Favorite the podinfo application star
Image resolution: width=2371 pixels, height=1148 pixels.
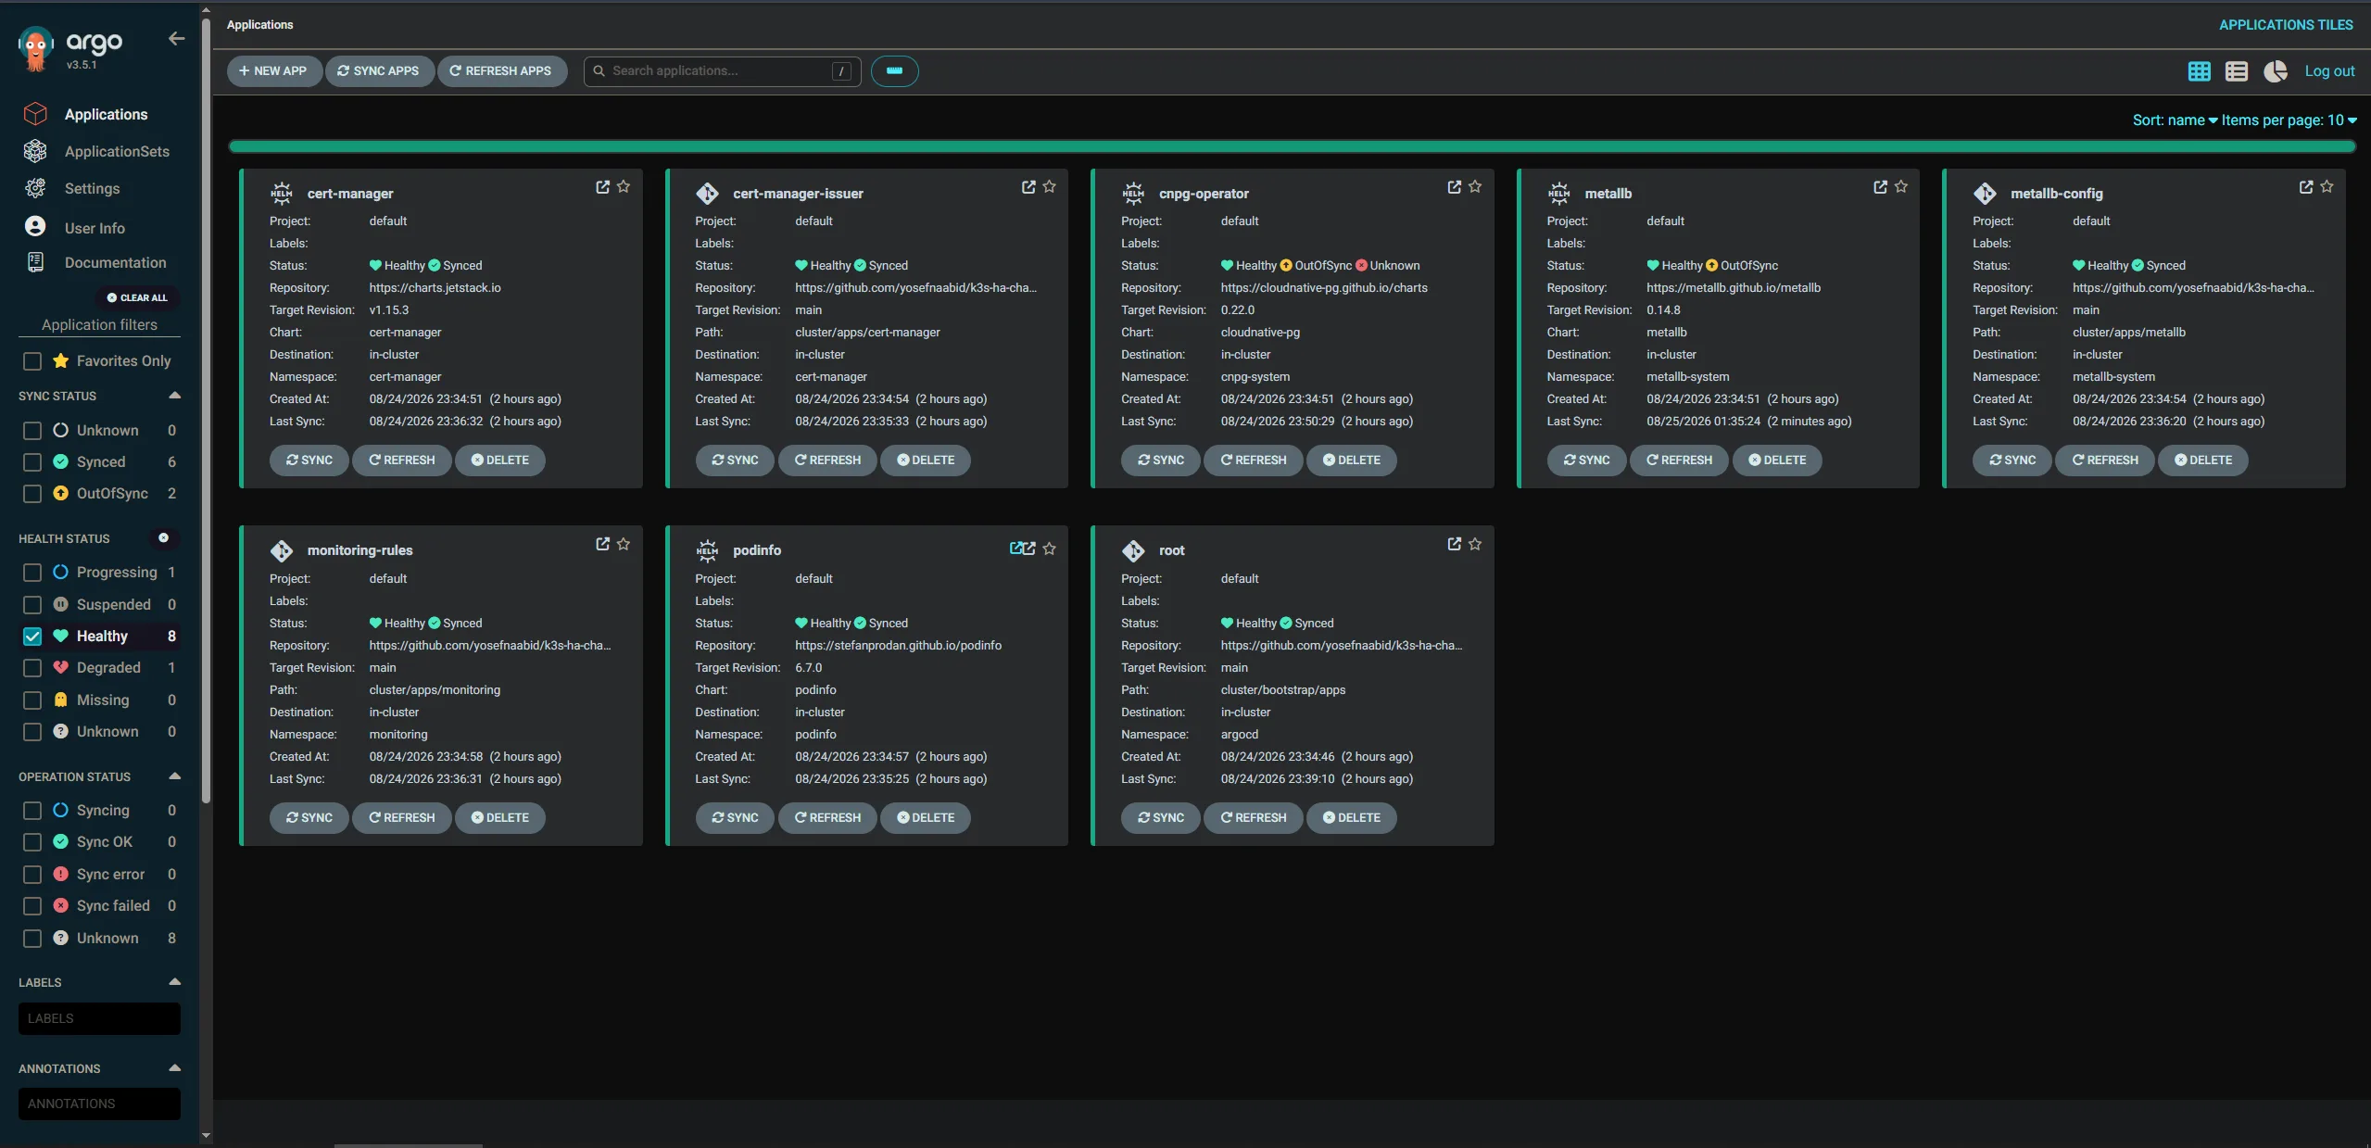pos(1049,549)
